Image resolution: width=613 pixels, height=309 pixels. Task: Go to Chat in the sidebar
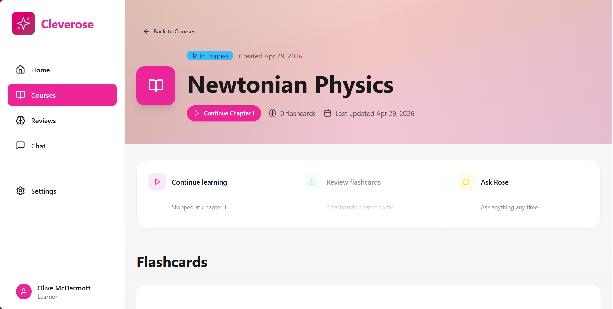62,146
